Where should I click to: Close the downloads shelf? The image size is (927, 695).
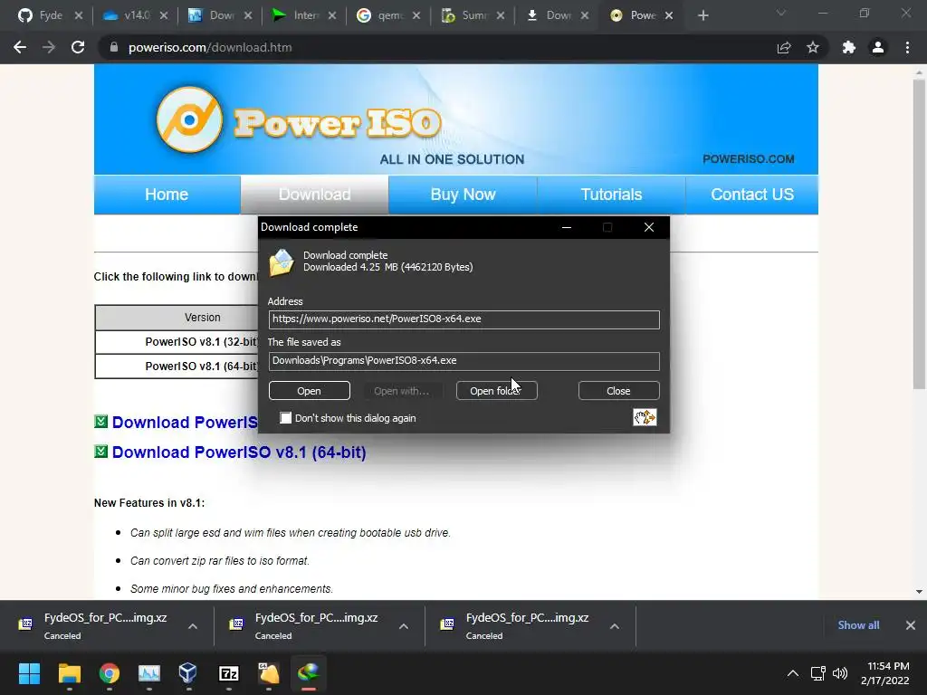(911, 625)
